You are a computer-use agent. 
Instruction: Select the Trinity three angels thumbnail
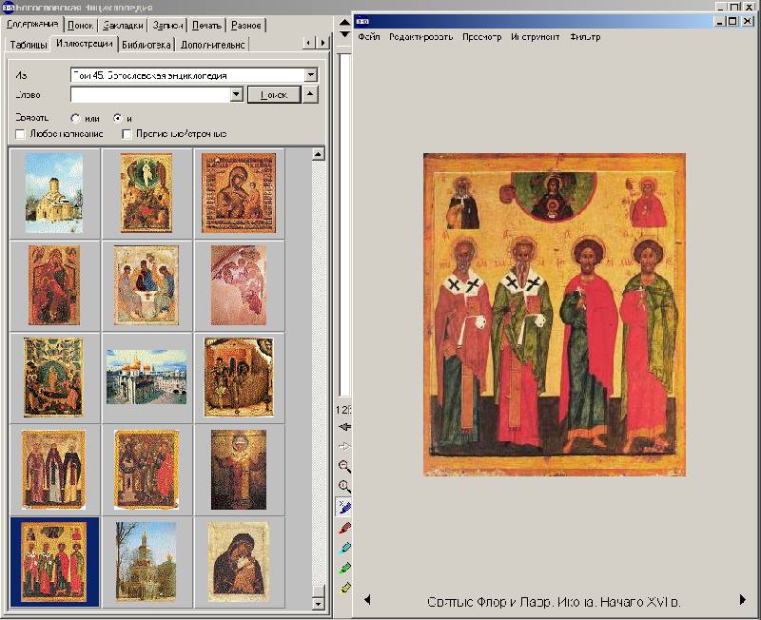(146, 285)
